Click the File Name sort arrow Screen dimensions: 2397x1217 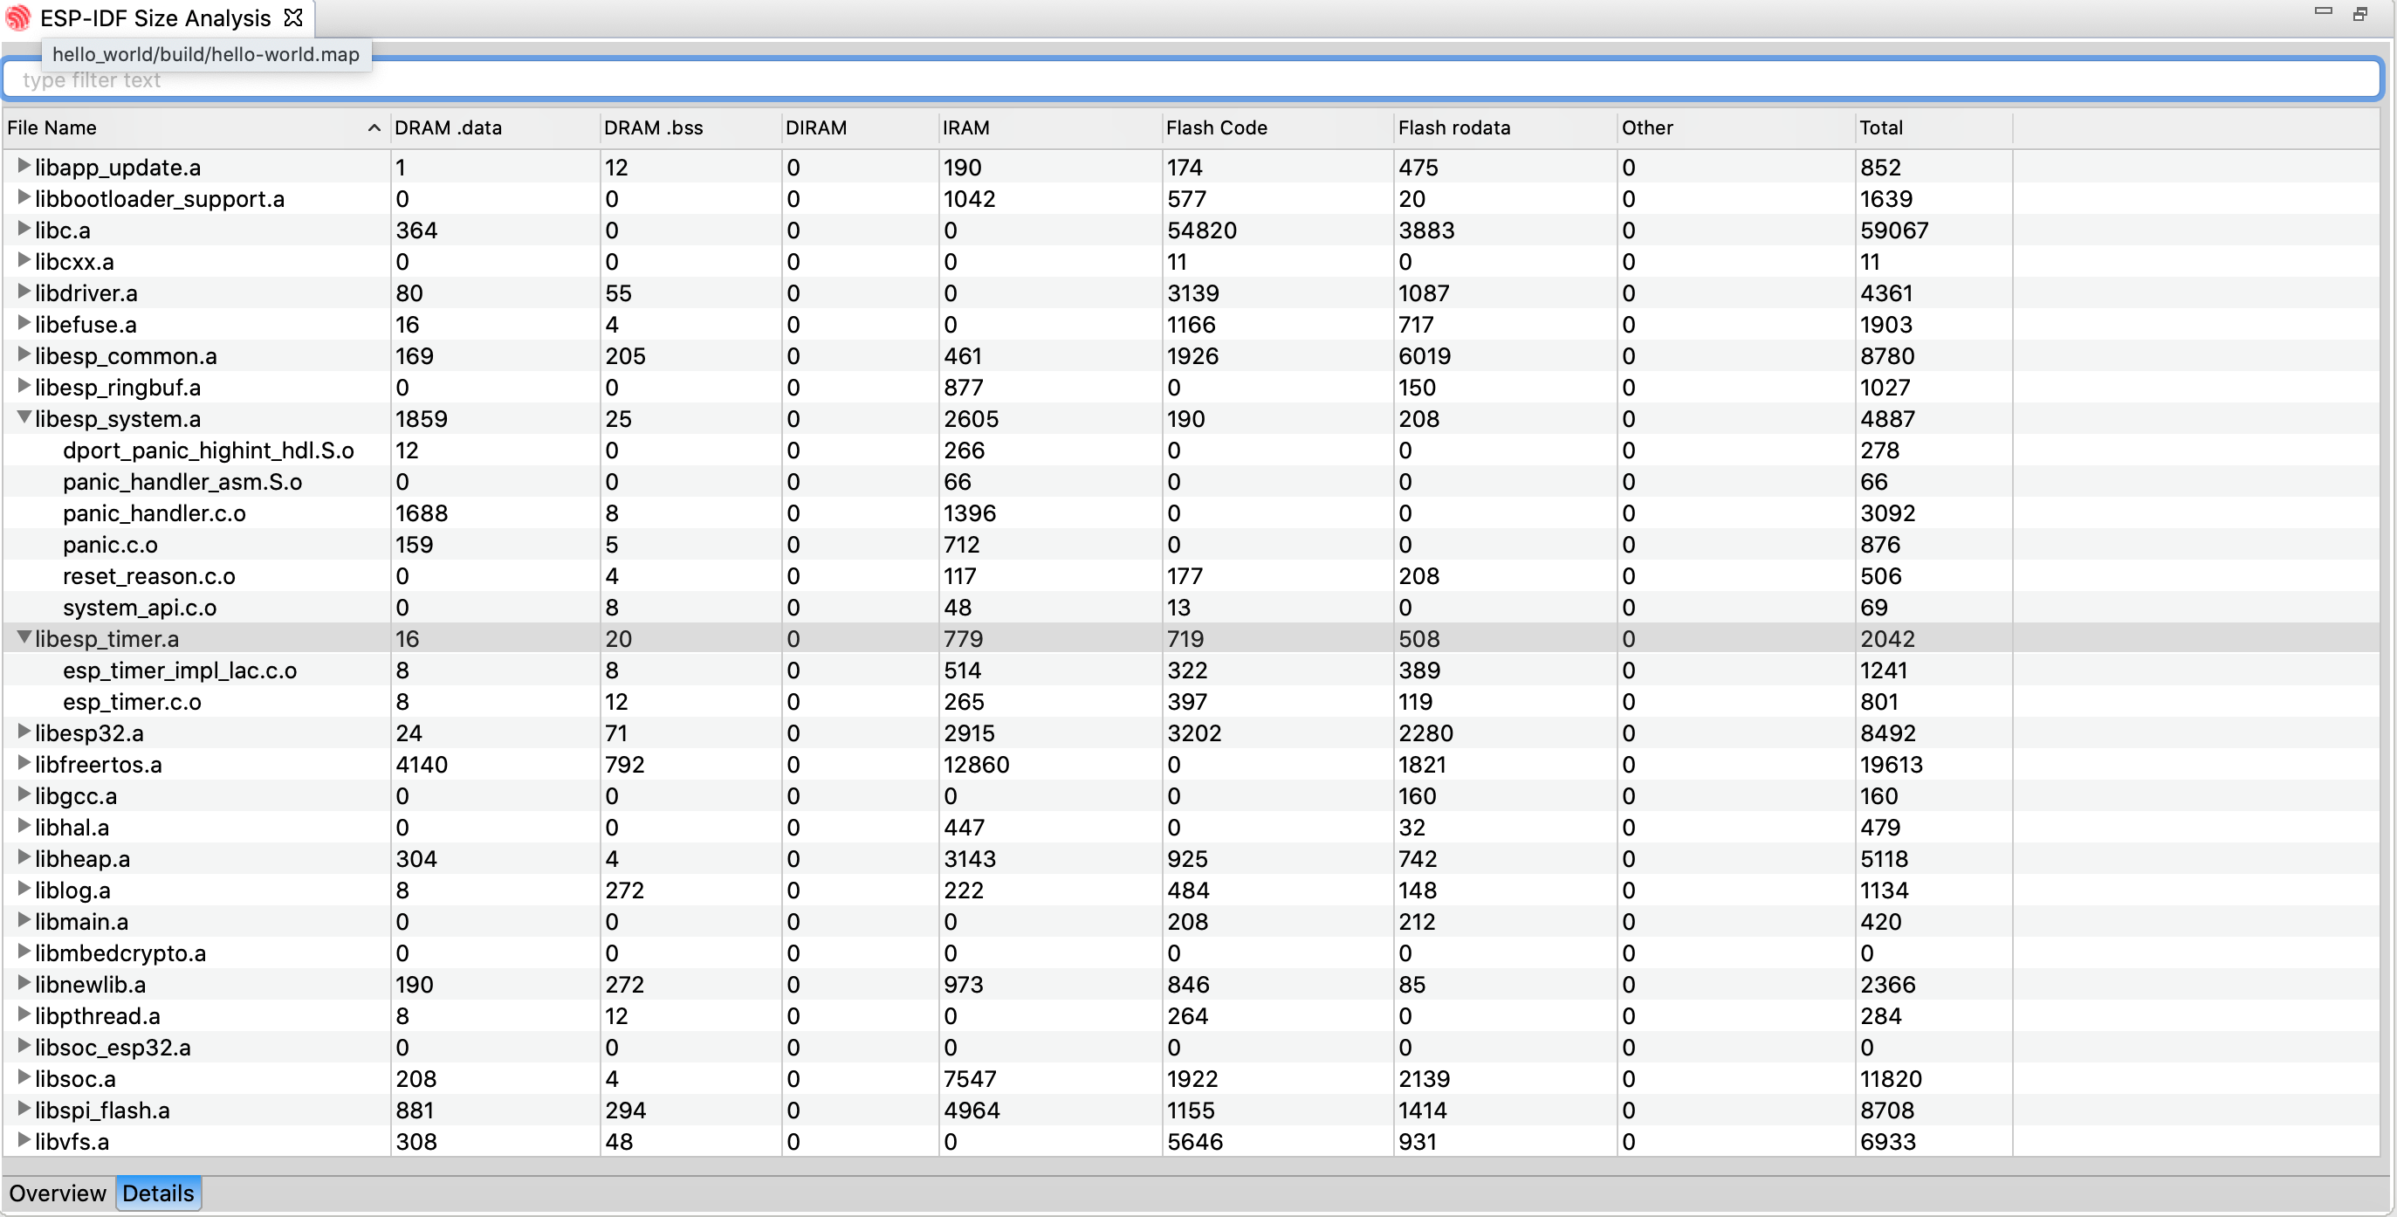373,127
